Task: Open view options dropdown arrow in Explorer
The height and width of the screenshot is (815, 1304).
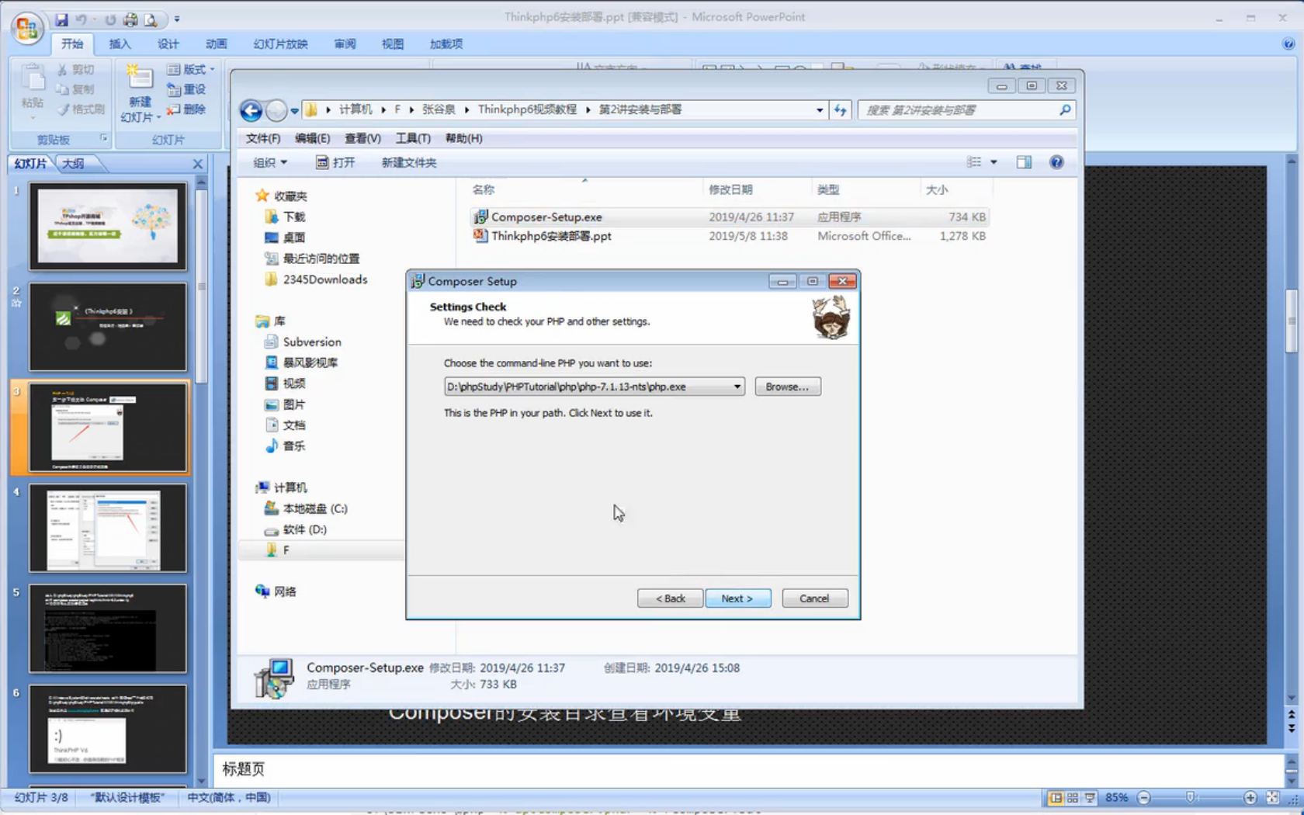Action: (994, 162)
